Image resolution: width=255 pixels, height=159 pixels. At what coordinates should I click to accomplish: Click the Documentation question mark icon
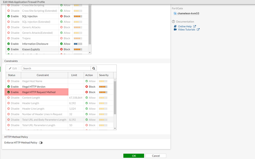click(x=173, y=22)
